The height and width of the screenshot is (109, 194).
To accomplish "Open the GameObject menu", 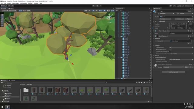I will coord(15,3).
